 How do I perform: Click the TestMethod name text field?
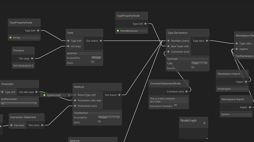(97, 113)
